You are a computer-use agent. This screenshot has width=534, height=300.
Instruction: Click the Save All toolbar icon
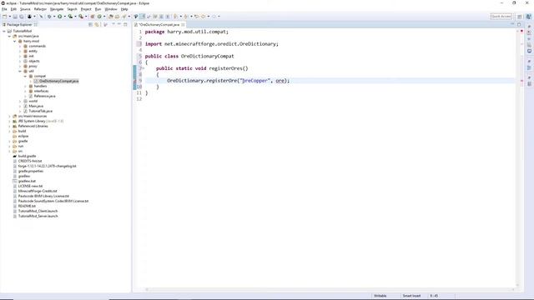(x=22, y=17)
